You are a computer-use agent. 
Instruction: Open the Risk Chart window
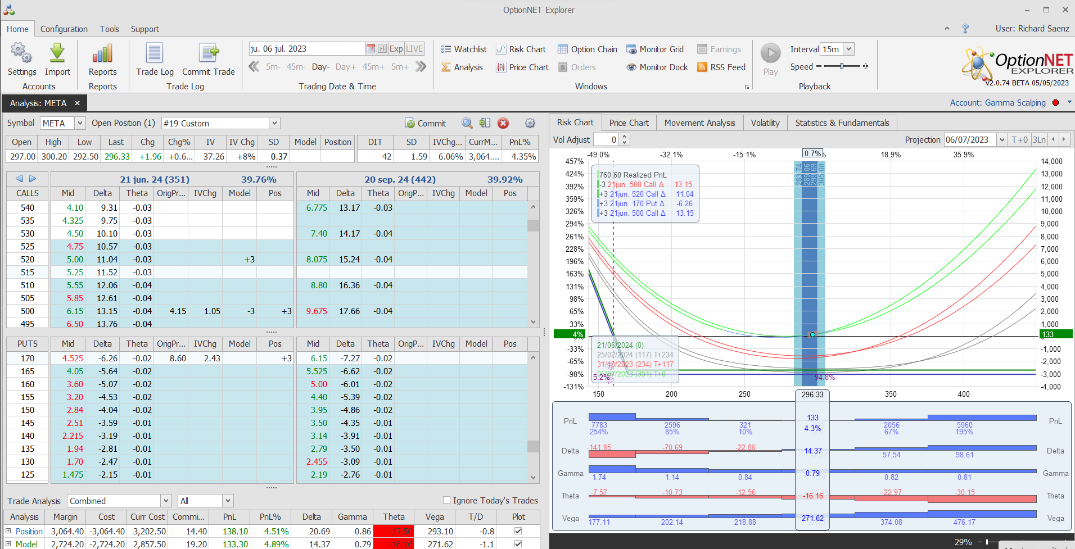tap(521, 49)
